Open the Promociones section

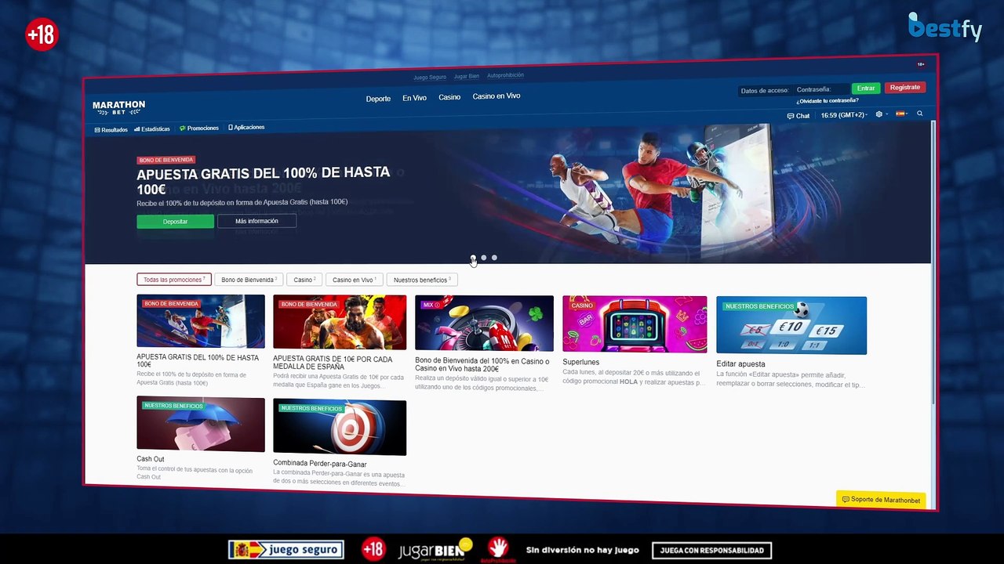(x=199, y=128)
